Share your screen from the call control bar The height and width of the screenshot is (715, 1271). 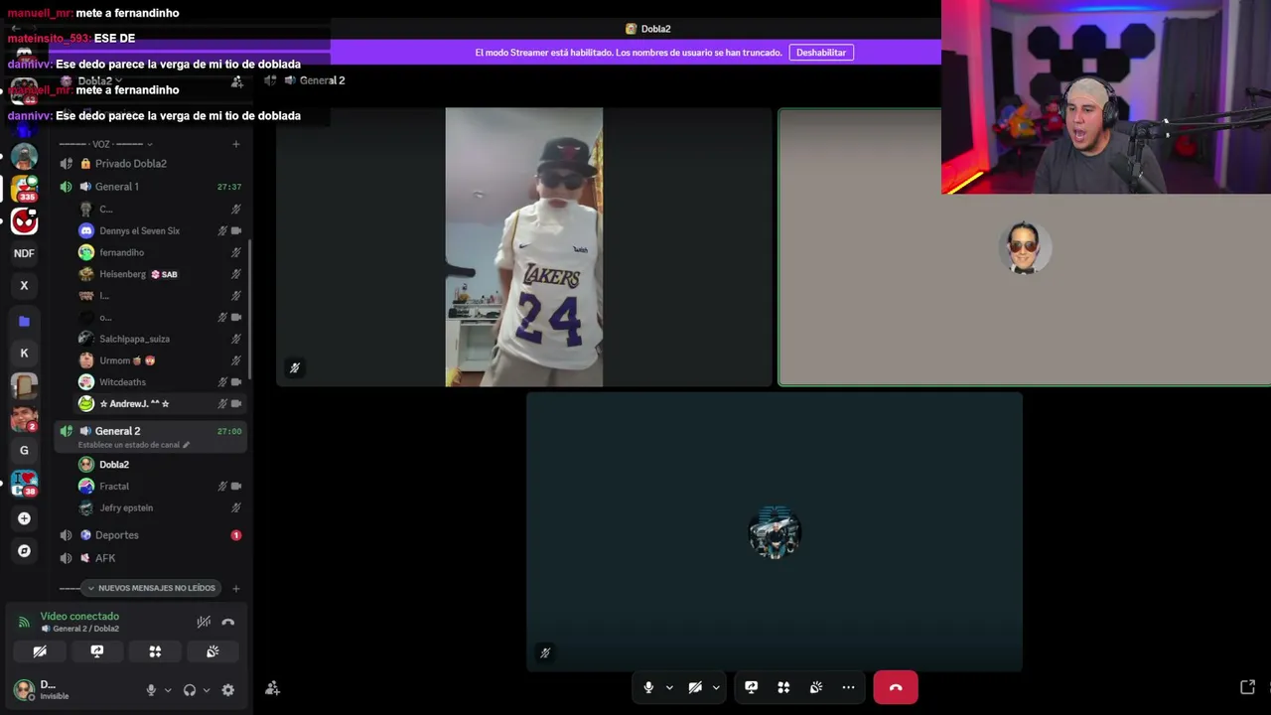752,687
